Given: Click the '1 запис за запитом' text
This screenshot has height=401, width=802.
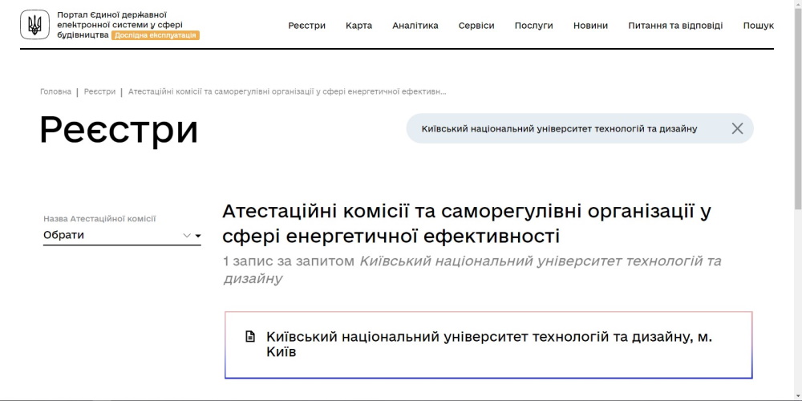Looking at the screenshot, I should 289,261.
